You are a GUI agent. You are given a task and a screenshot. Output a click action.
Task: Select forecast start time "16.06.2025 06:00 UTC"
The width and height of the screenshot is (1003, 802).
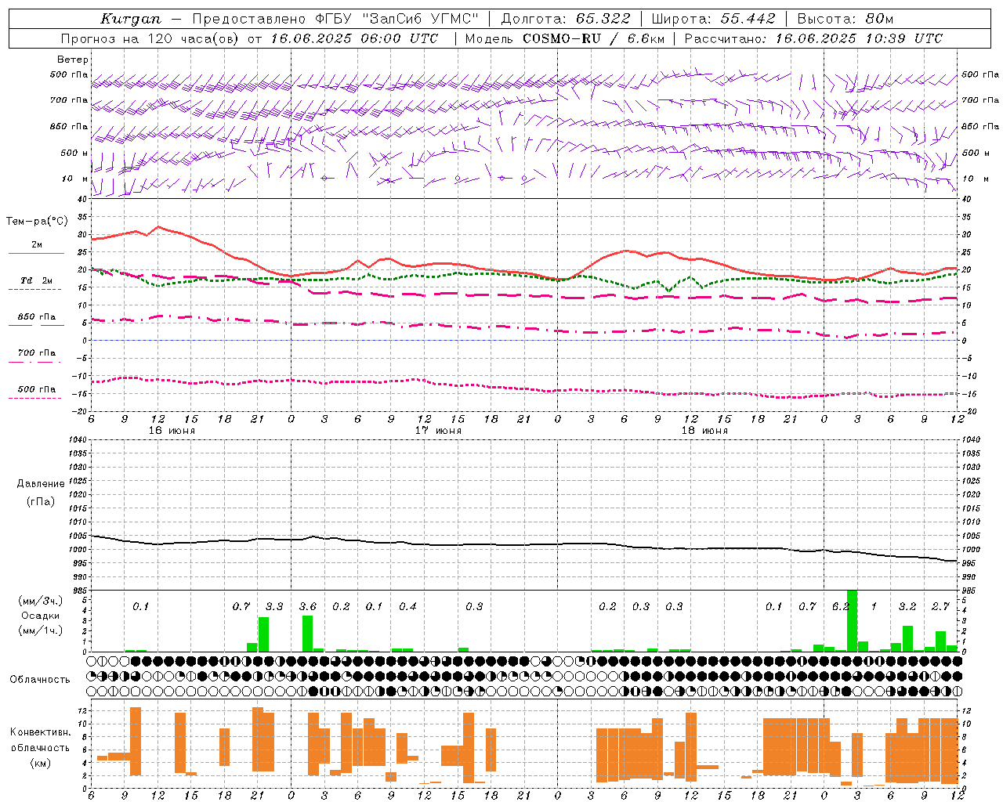(x=354, y=38)
